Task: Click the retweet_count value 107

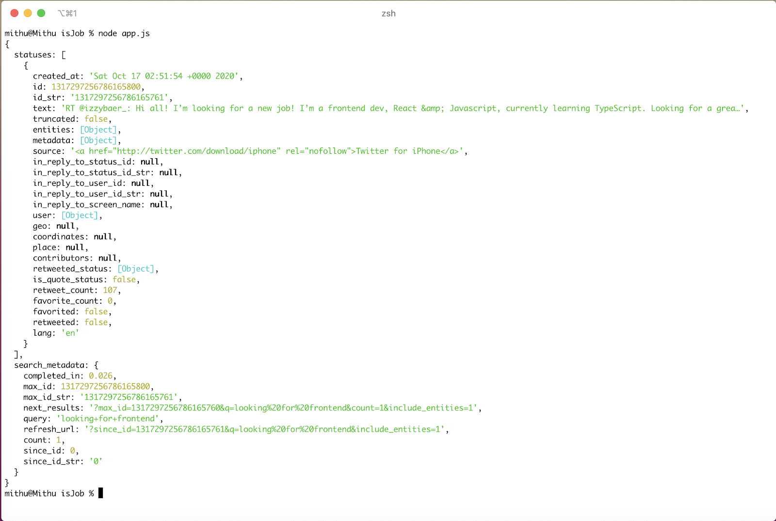Action: 110,290
